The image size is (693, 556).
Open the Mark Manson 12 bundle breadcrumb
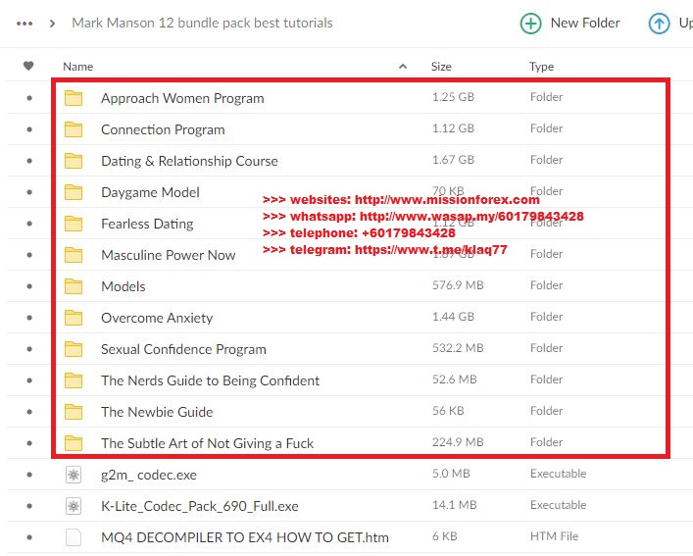pyautogui.click(x=202, y=23)
